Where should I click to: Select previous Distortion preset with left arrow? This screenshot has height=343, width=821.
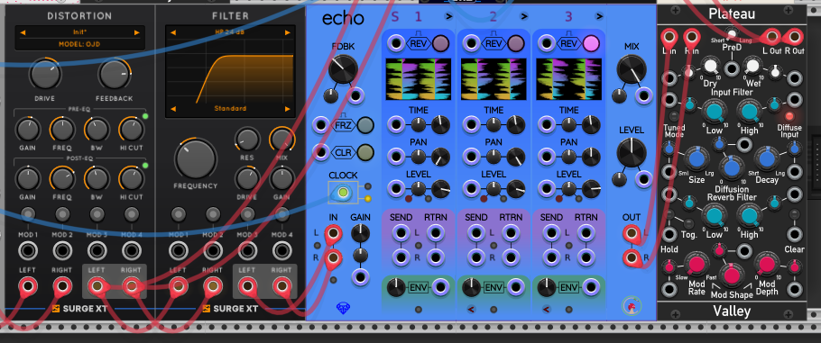coord(23,32)
